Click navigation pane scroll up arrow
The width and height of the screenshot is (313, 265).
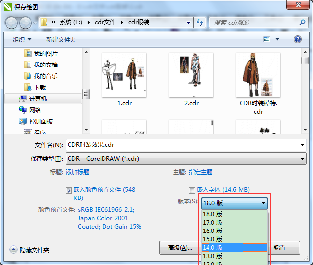[86, 52]
